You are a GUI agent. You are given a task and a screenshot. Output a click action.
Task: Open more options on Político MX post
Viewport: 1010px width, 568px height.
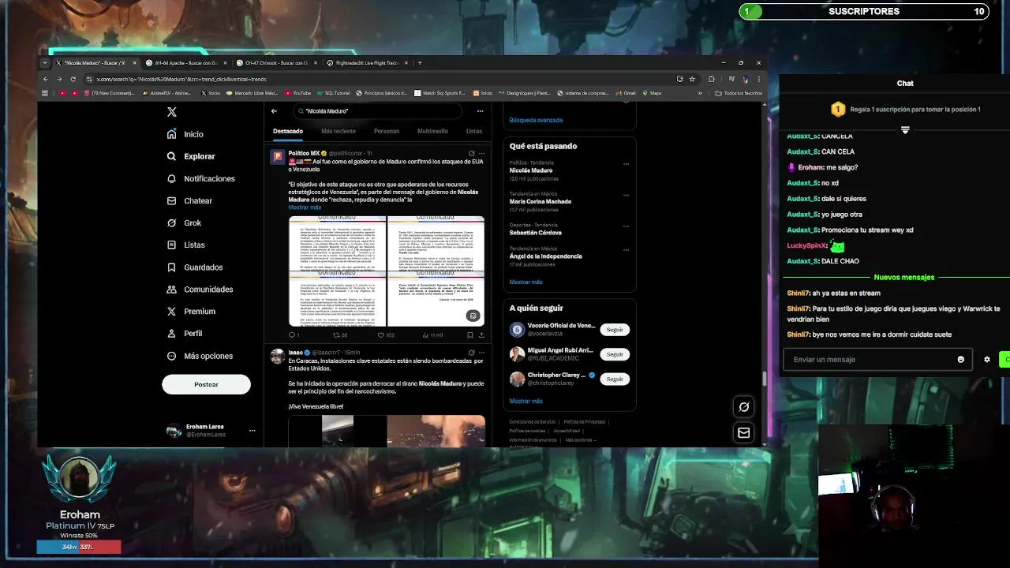(x=481, y=153)
